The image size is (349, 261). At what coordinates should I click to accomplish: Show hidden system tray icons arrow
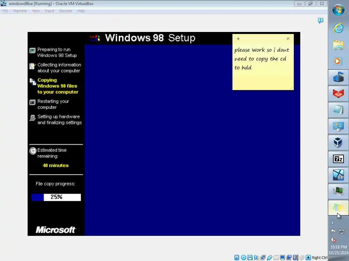333,223
